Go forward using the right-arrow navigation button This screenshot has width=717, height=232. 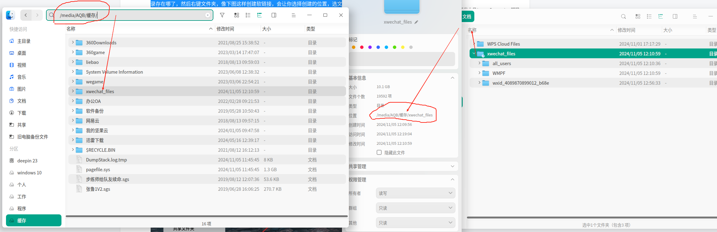tap(37, 15)
